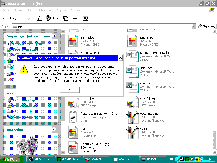217x163 pixels.
Task: Open Мои документы link in sidebar
Action: [24, 106]
